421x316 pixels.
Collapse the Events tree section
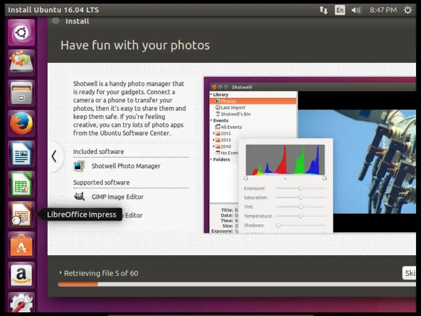click(x=211, y=121)
